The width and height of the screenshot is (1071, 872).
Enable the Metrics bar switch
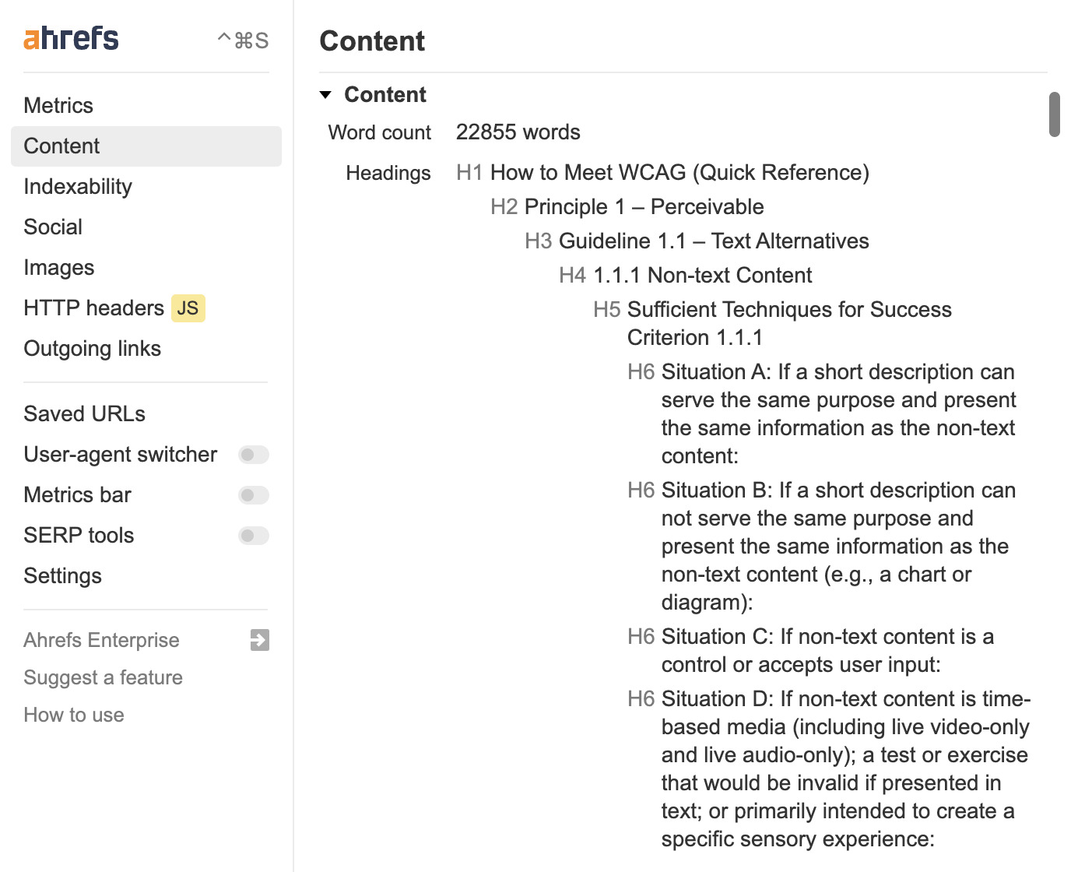pyautogui.click(x=253, y=495)
